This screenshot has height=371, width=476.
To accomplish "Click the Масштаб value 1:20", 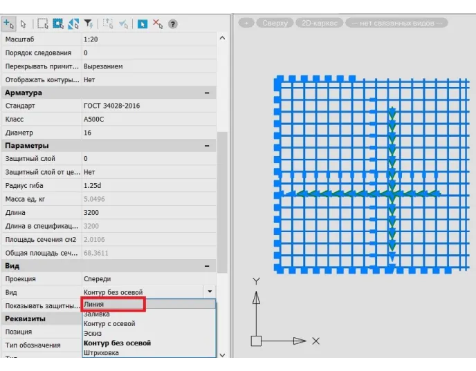I will point(145,39).
